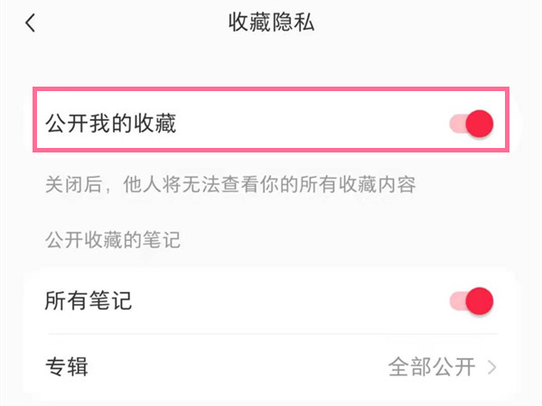The height and width of the screenshot is (406, 542).
Task: Tap empty space in the 所有笔记 row
Action: pos(290,301)
